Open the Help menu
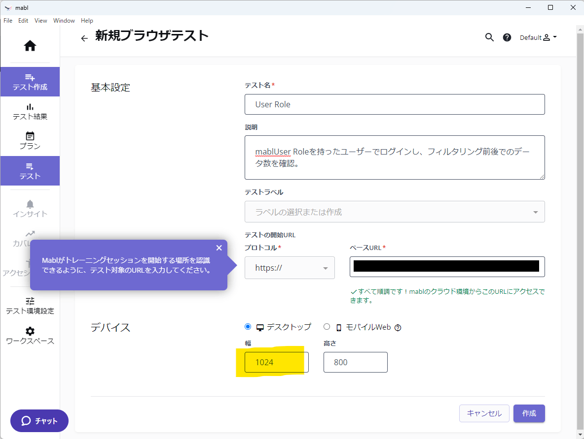The image size is (584, 439). click(x=87, y=21)
